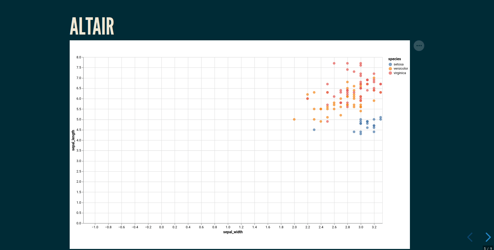The height and width of the screenshot is (250, 494).
Task: Click the setosa blue legend swatch
Action: coord(390,64)
